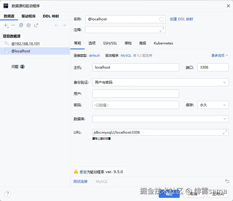Go forward with the right arrow
The height and width of the screenshot is (201, 233).
[x=64, y=25]
